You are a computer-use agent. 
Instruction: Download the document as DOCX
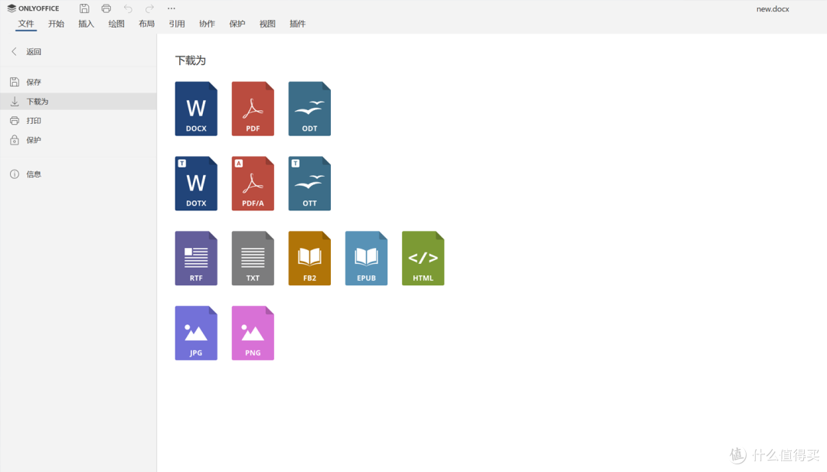pos(196,109)
